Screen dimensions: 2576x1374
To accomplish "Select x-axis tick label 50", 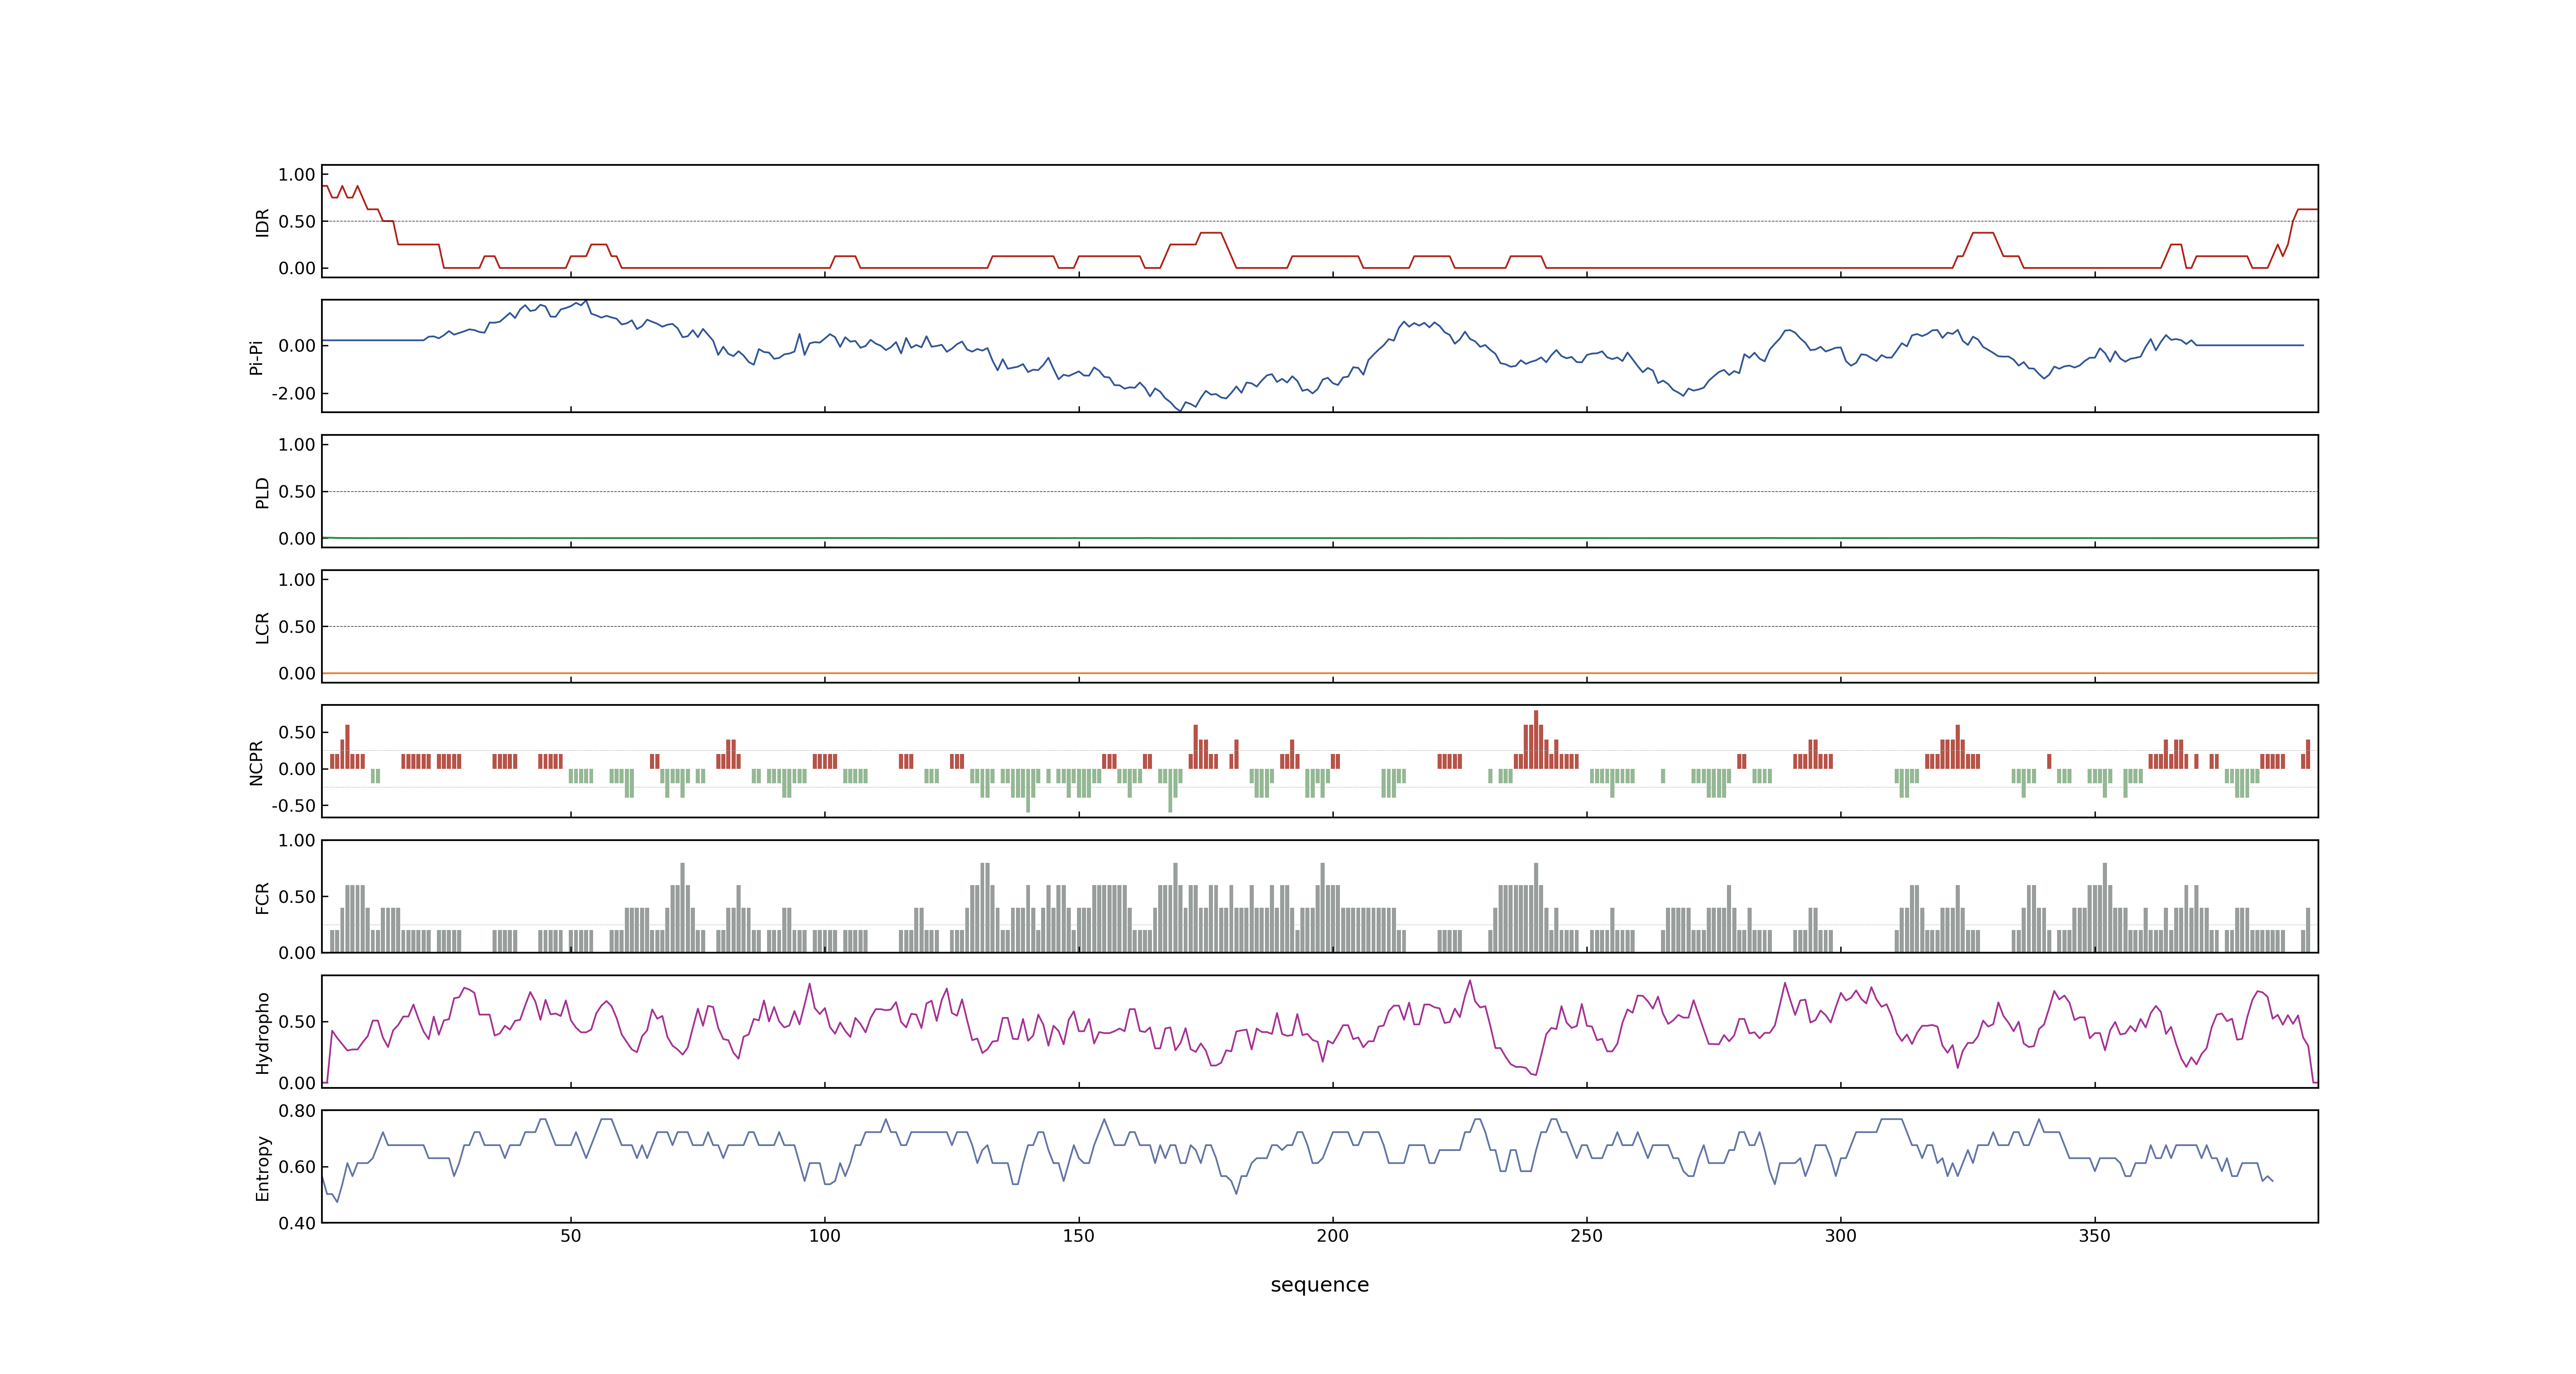I will pos(570,1236).
